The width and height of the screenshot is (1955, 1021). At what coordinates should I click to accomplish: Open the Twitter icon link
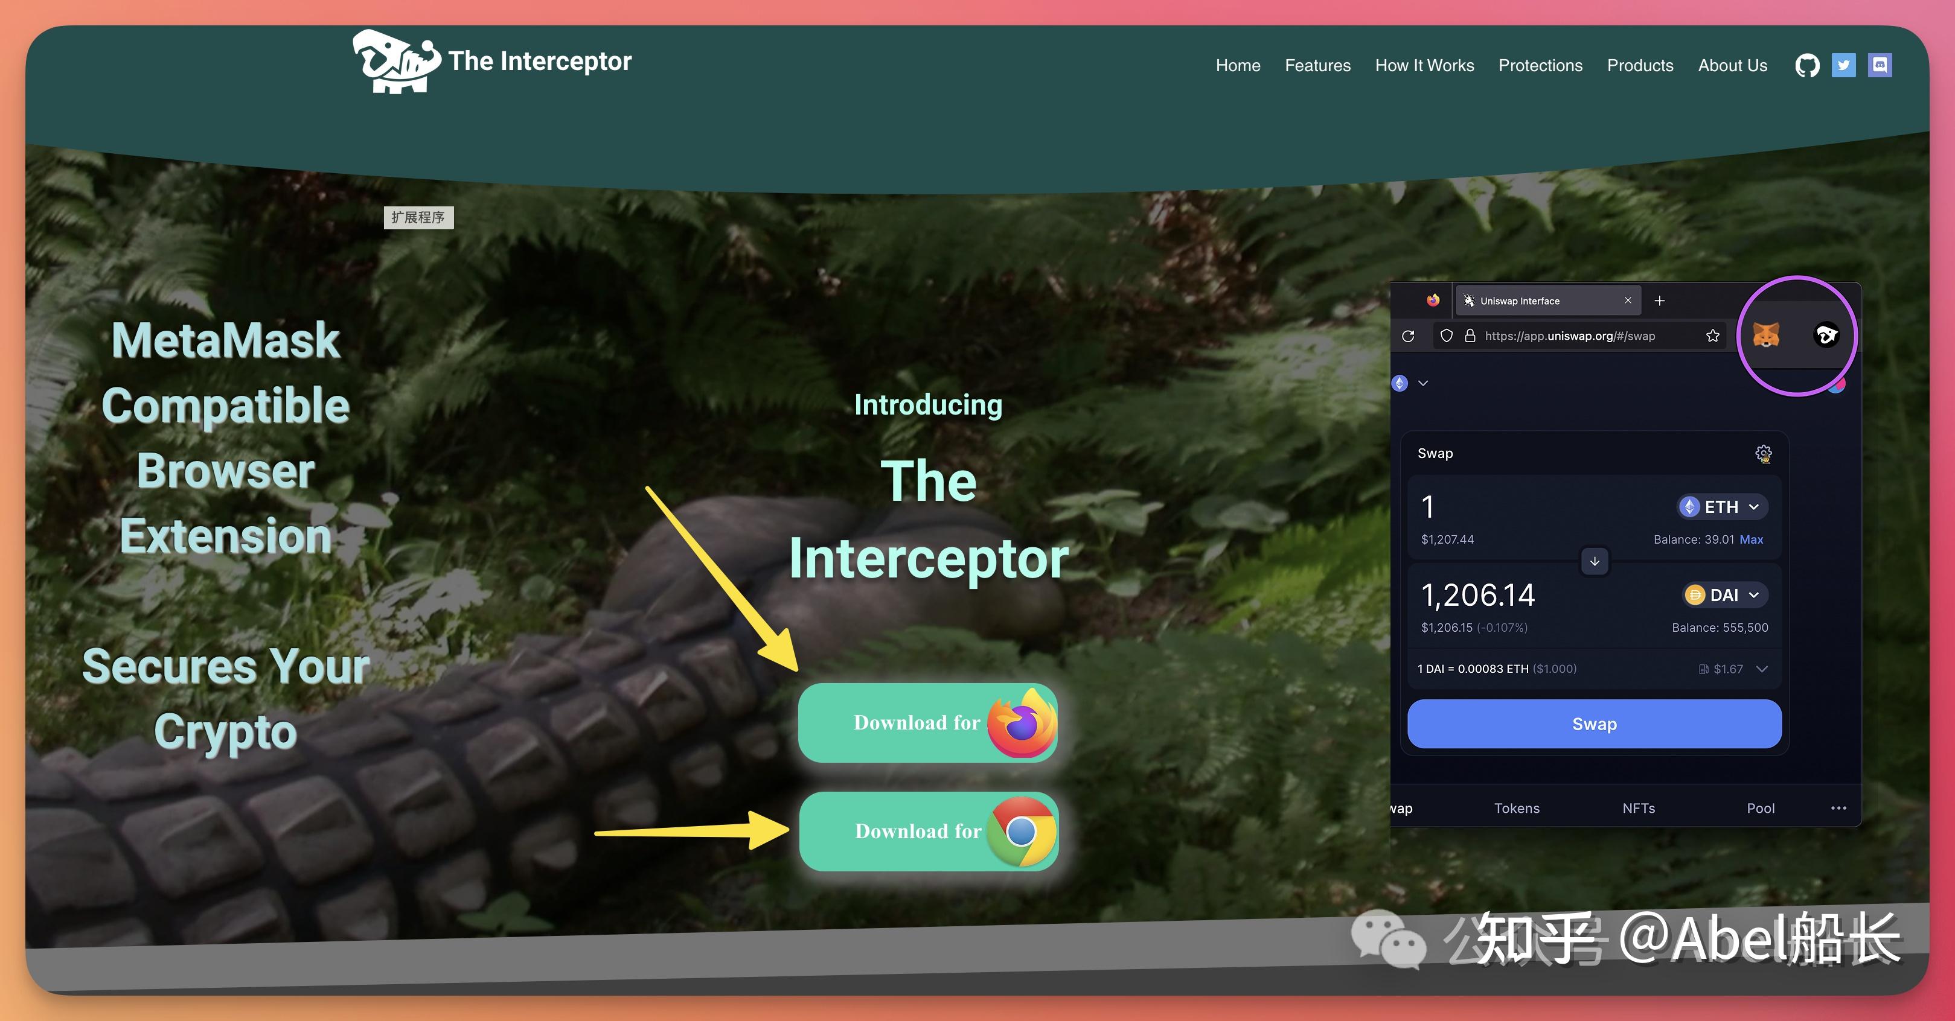point(1843,65)
